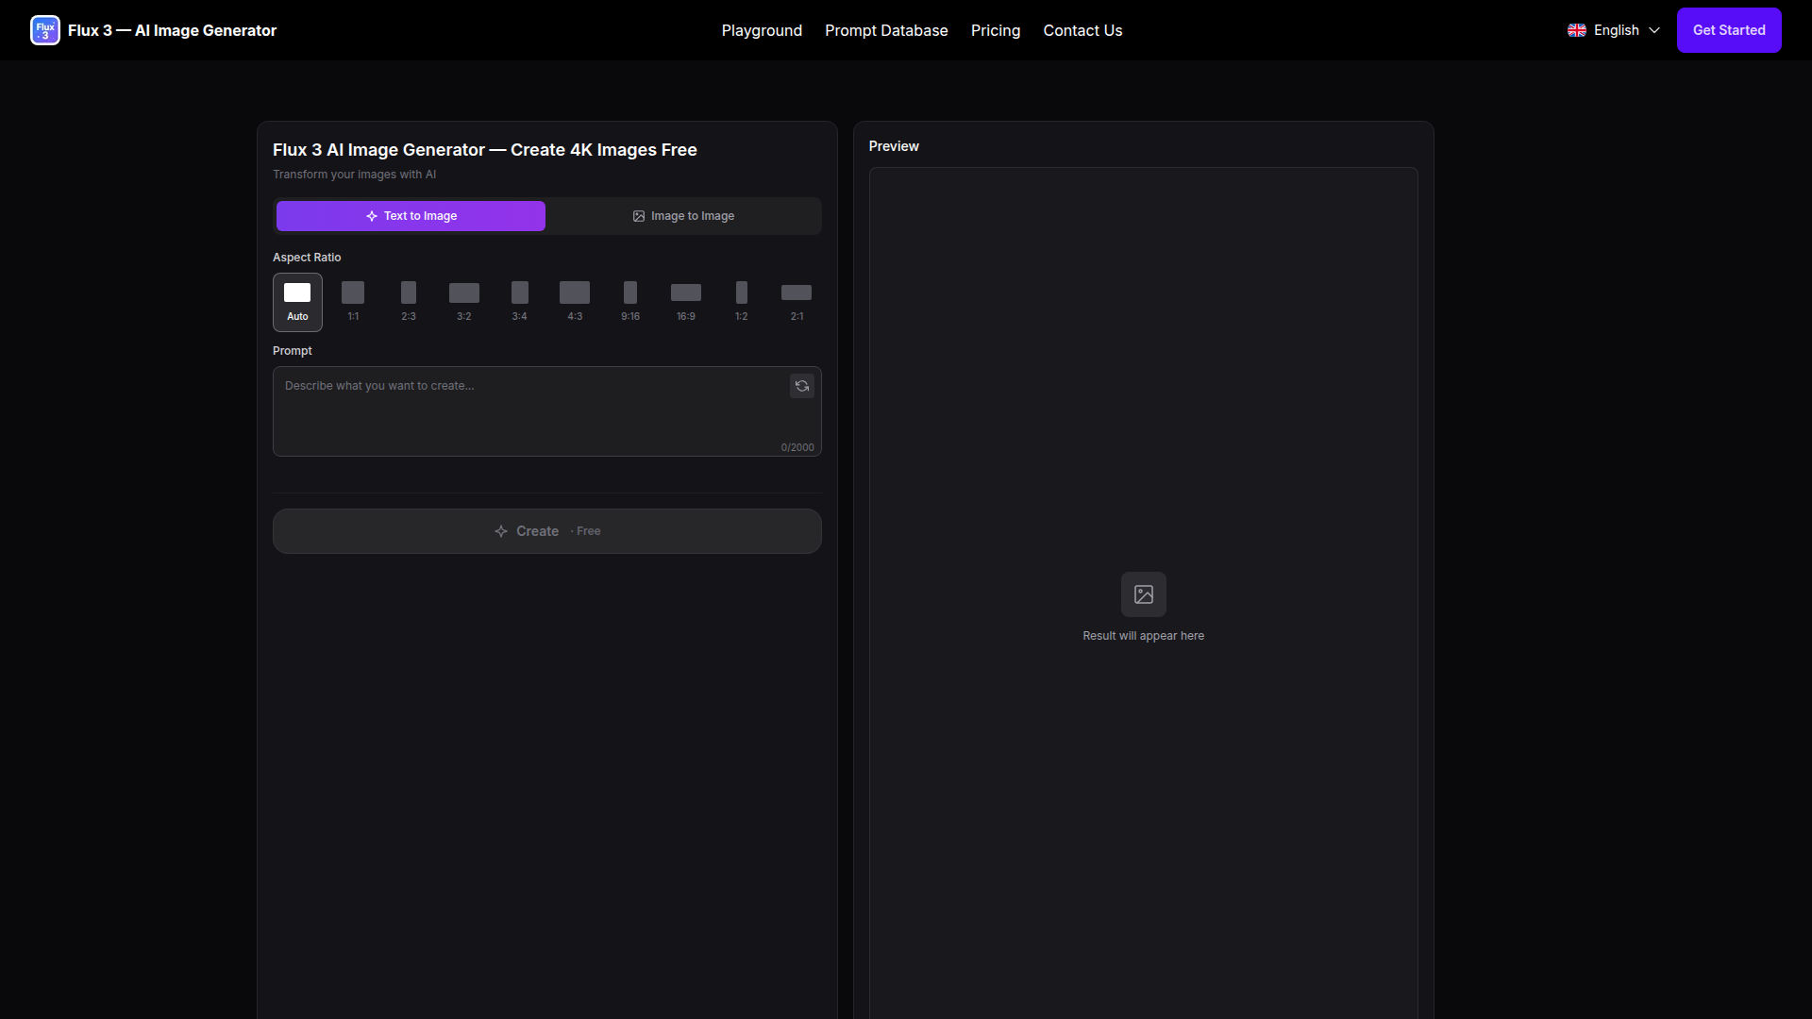Click the prompt description text field
Image resolution: width=1812 pixels, height=1019 pixels.
(x=547, y=411)
